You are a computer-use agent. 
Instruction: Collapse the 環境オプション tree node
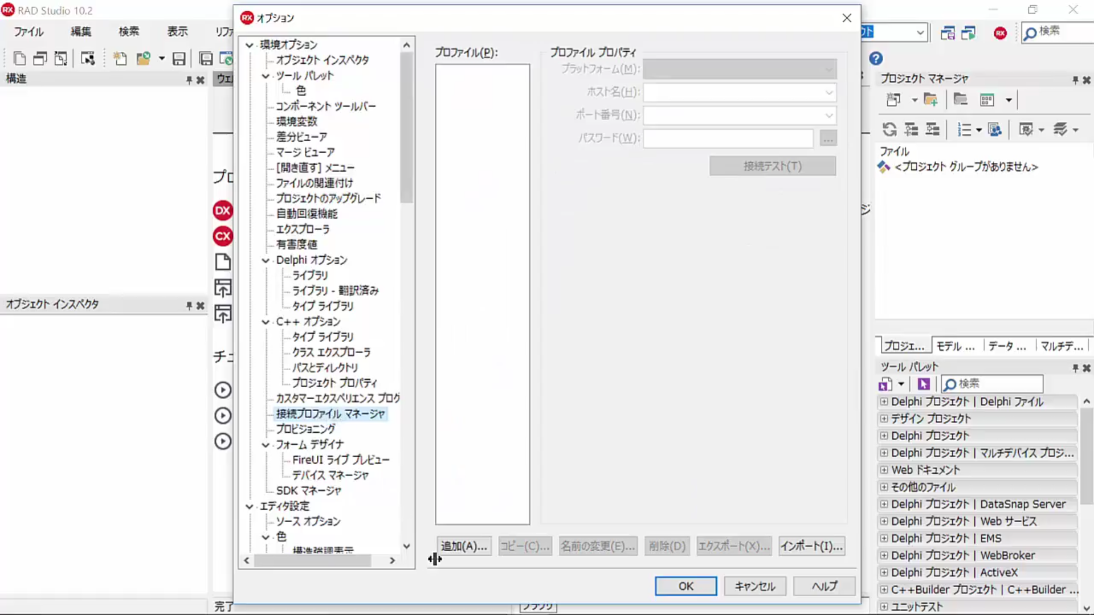[x=250, y=45]
